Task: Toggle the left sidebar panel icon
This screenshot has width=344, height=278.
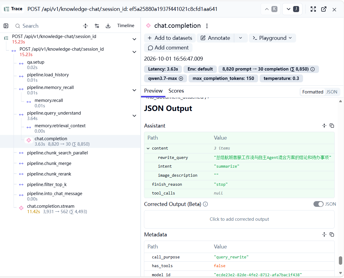Action: click(x=6, y=26)
